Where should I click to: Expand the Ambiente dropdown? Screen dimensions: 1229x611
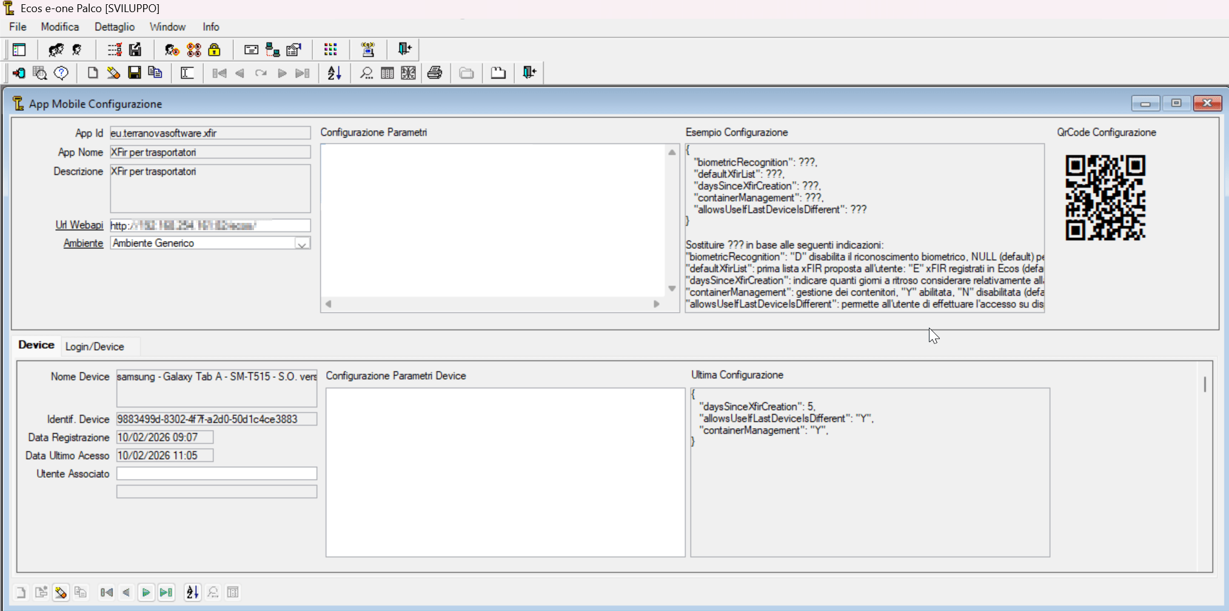point(302,243)
